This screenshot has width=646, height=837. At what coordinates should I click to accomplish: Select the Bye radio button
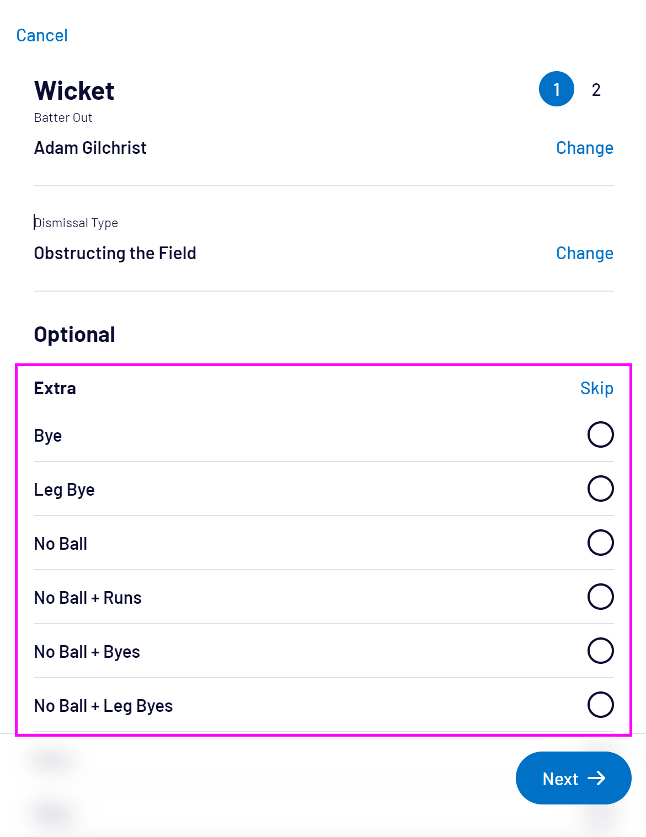[600, 434]
